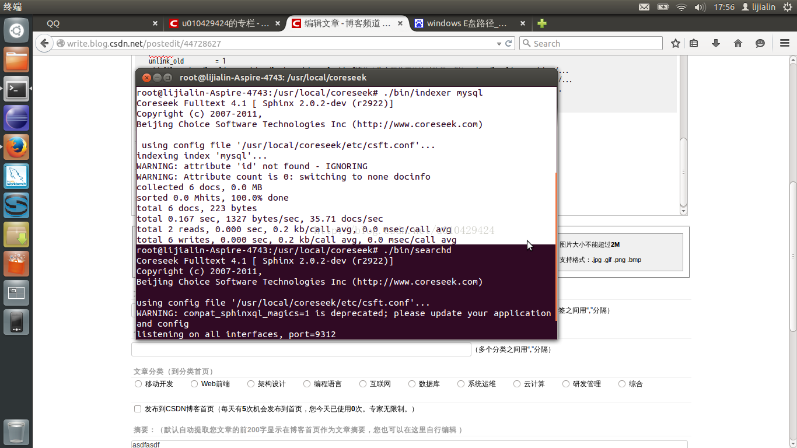The height and width of the screenshot is (448, 797).
Task: Select the 互联网 category radio button
Action: (363, 384)
